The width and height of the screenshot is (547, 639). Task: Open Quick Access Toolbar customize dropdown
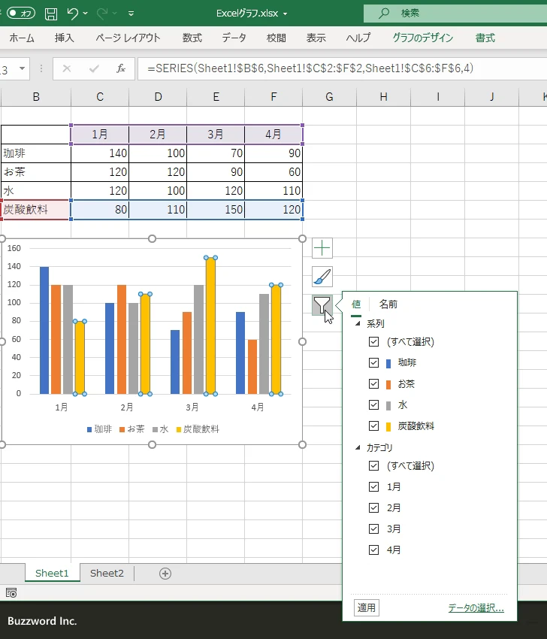click(x=131, y=14)
